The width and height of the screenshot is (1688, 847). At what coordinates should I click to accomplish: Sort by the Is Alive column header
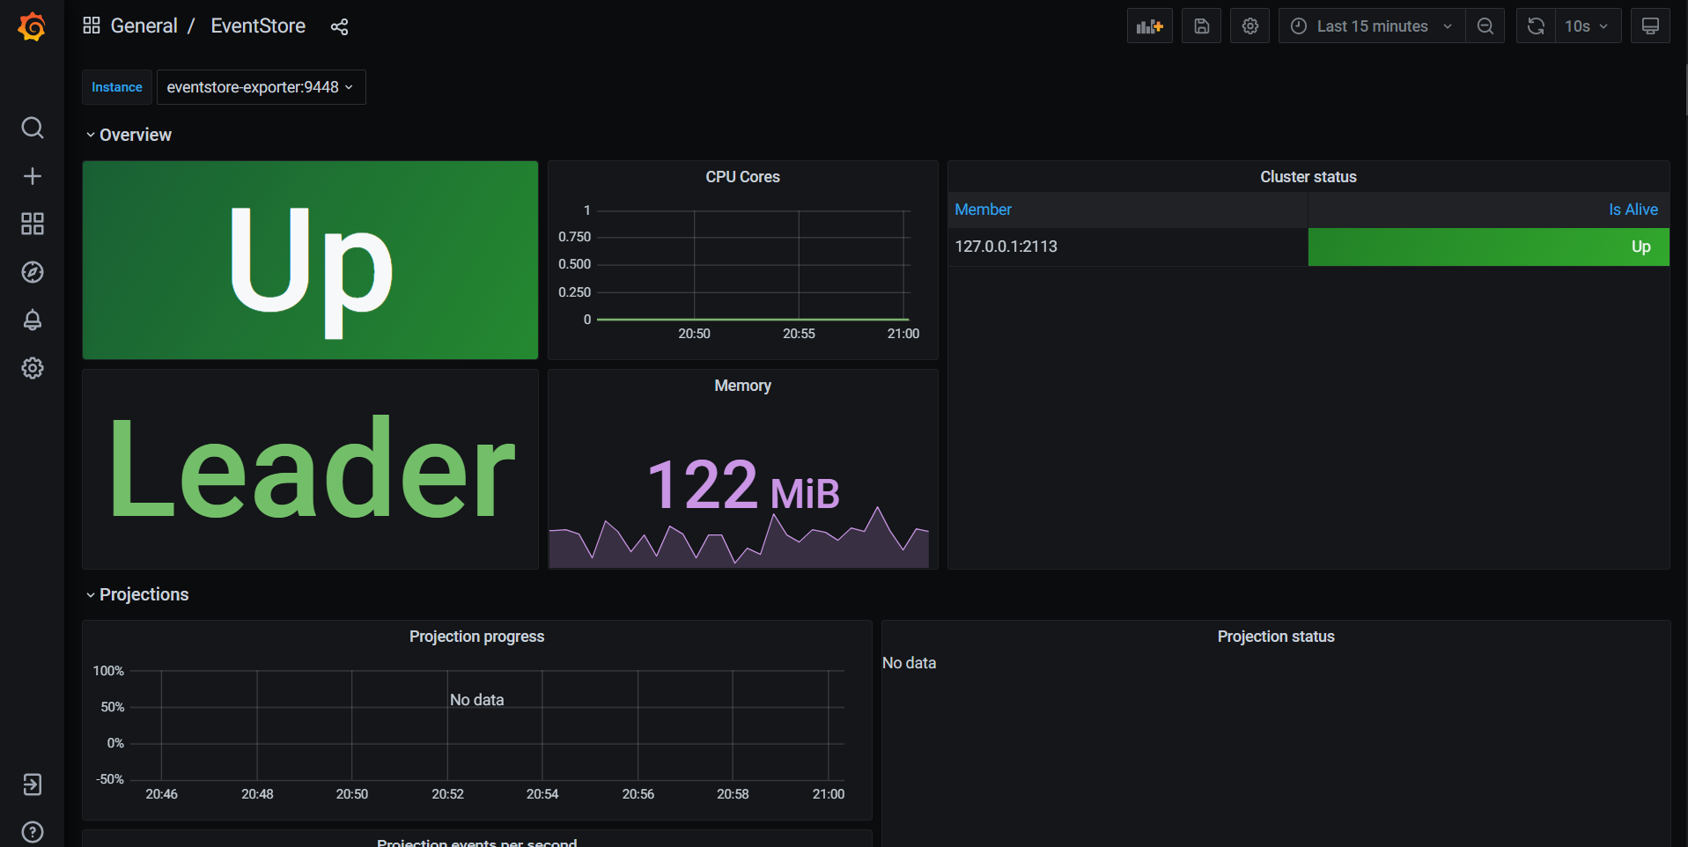click(1633, 210)
